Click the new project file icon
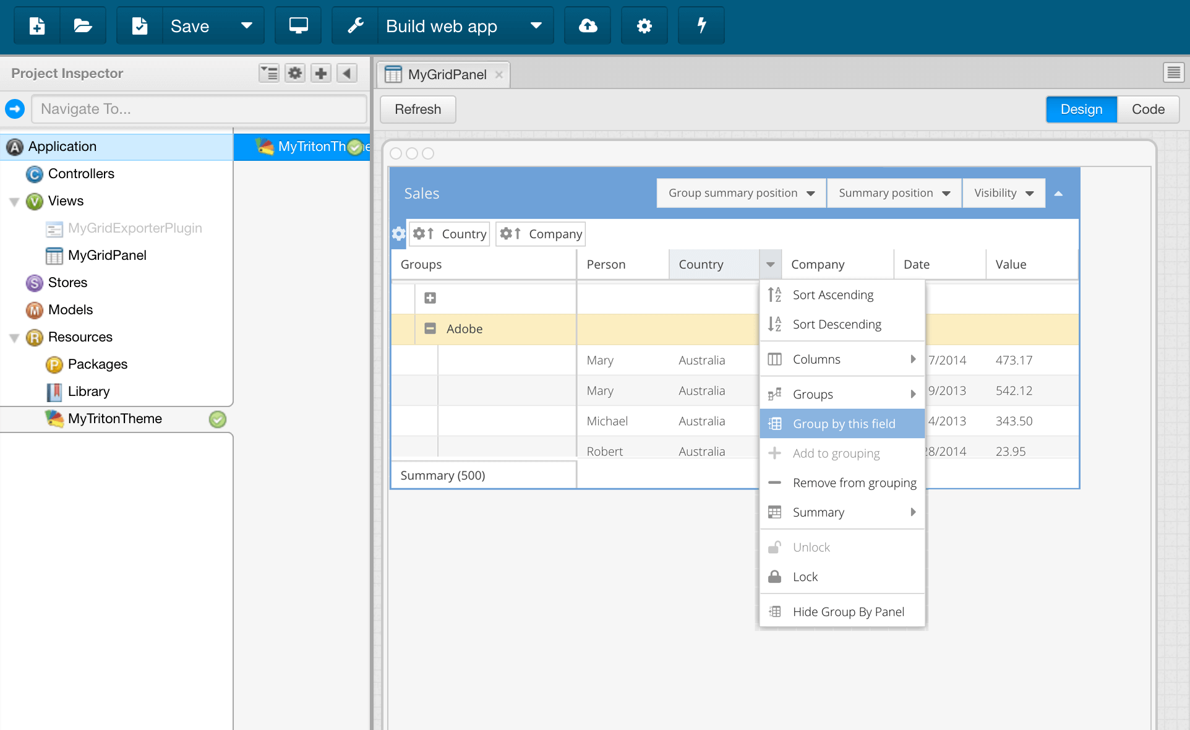 (37, 26)
